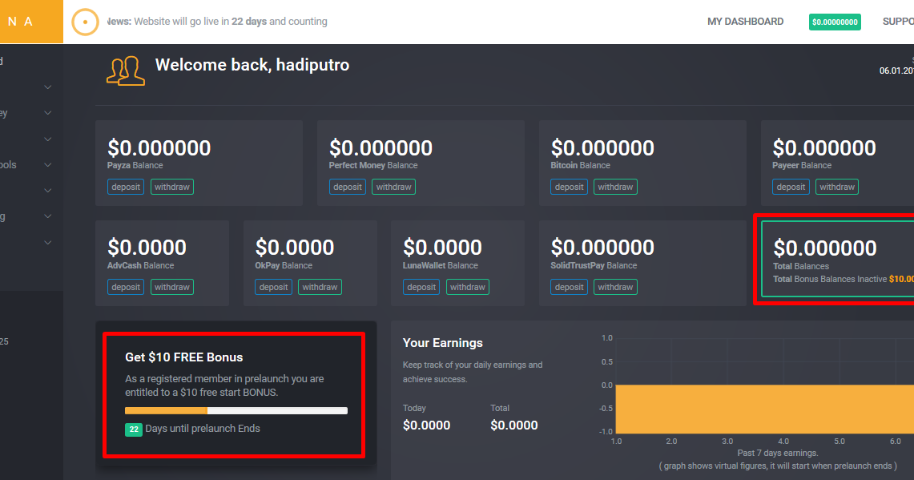The image size is (914, 480).
Task: Click the orange users icon beside Welcome
Action: [x=125, y=71]
